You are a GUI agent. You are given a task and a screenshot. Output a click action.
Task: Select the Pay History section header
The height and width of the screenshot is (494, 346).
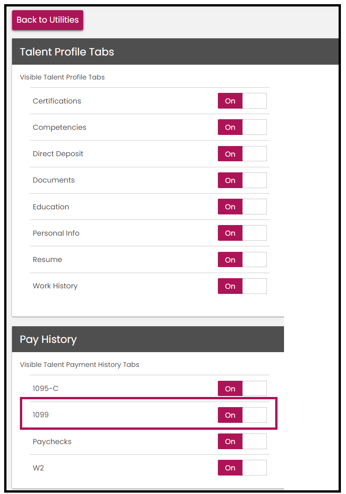(x=48, y=339)
